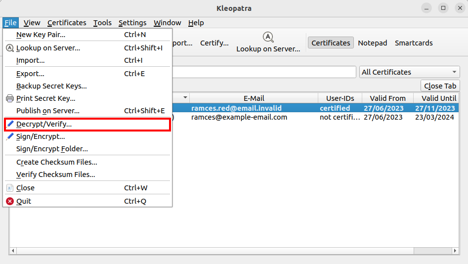Click the pen icon beside Decrypt/Verify
The width and height of the screenshot is (468, 264).
tap(10, 124)
